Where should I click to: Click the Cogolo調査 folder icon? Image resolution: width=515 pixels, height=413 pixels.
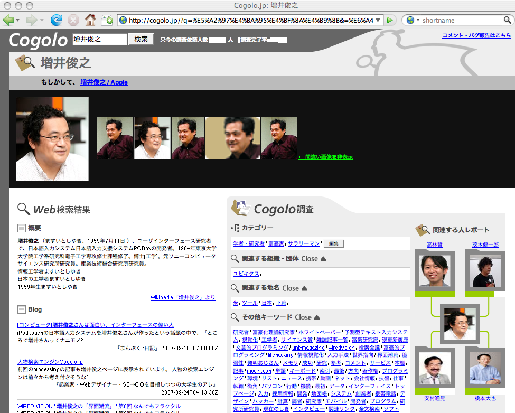tap(240, 208)
